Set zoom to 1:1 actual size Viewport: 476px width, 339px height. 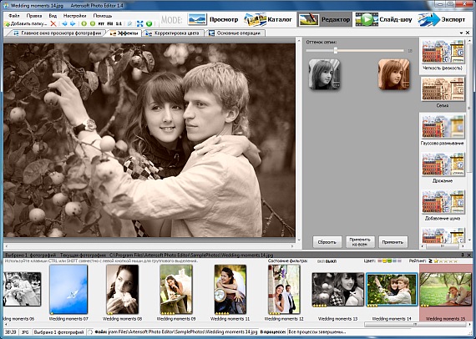pyautogui.click(x=119, y=23)
